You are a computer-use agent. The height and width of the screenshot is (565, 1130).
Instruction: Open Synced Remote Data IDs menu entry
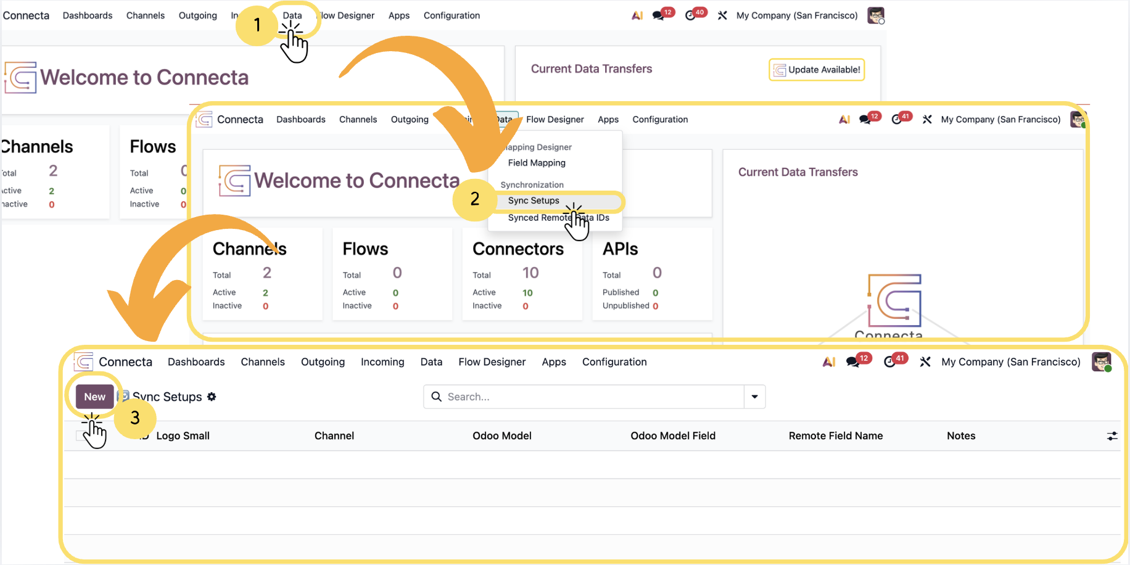pyautogui.click(x=558, y=218)
